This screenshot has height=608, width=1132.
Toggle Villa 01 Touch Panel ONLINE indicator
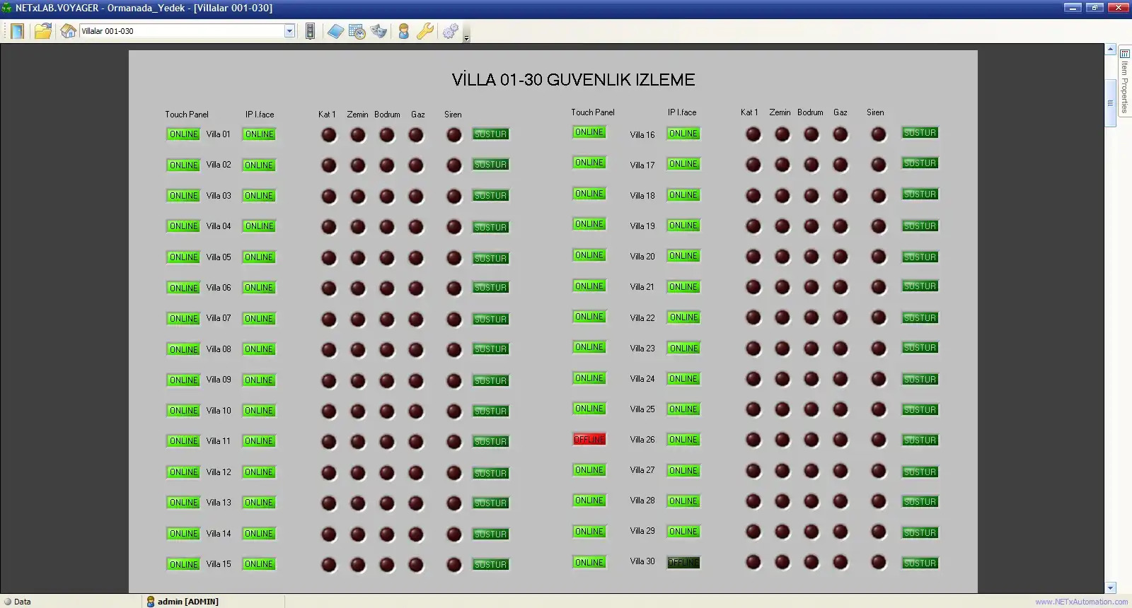183,134
